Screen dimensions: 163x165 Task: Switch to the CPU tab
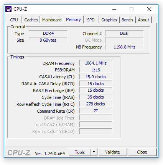click(14, 20)
